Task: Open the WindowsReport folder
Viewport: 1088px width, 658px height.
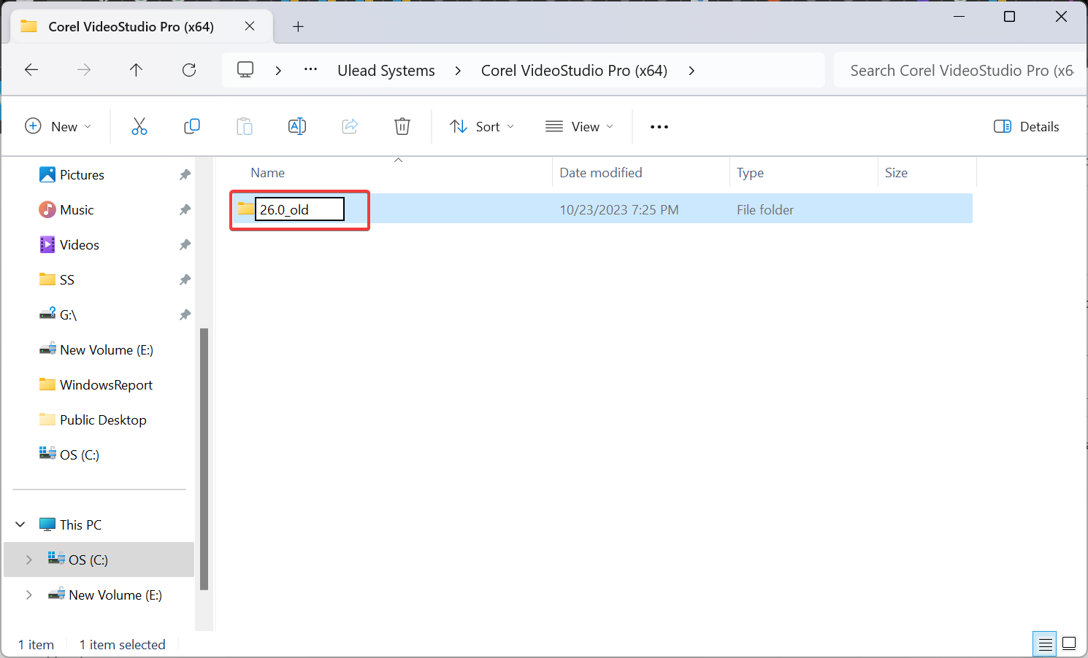Action: 106,384
